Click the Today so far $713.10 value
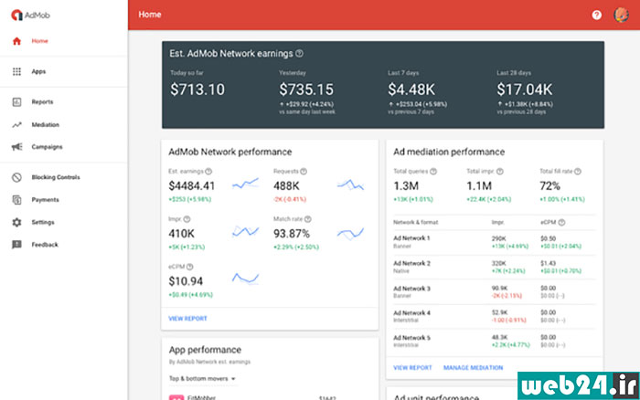The image size is (640, 400). pyautogui.click(x=197, y=89)
